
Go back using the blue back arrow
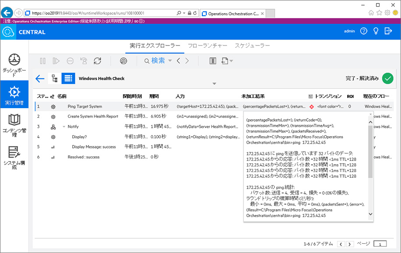coord(40,78)
